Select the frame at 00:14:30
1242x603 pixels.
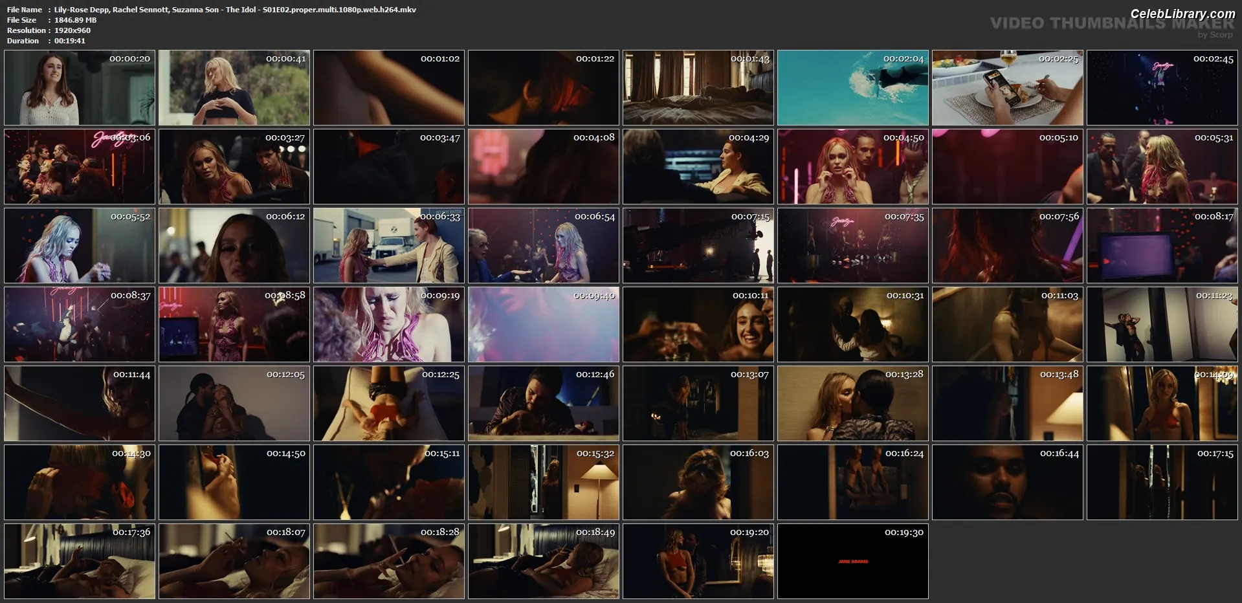[x=80, y=482]
